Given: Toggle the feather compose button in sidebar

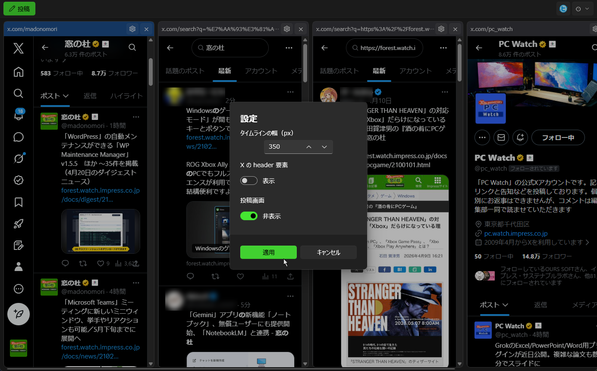Looking at the screenshot, I should coord(19,314).
